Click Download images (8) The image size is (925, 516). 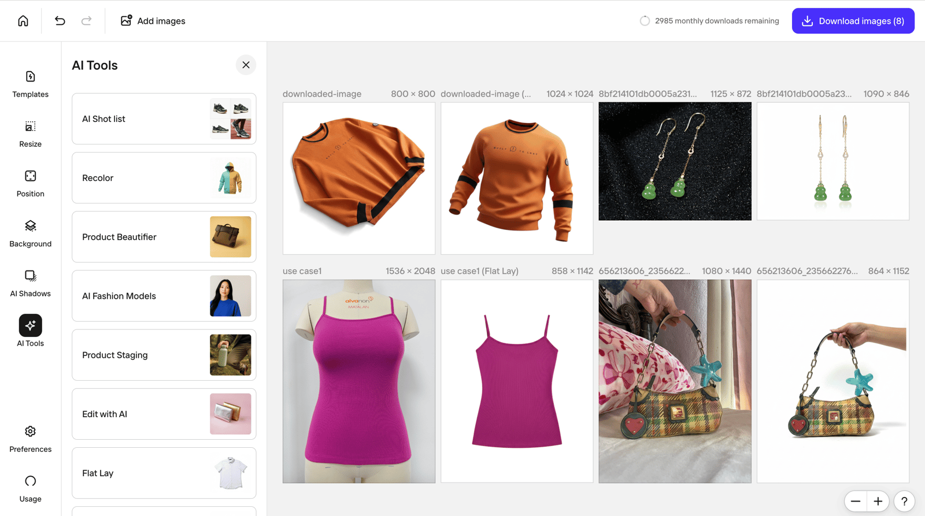[853, 21]
